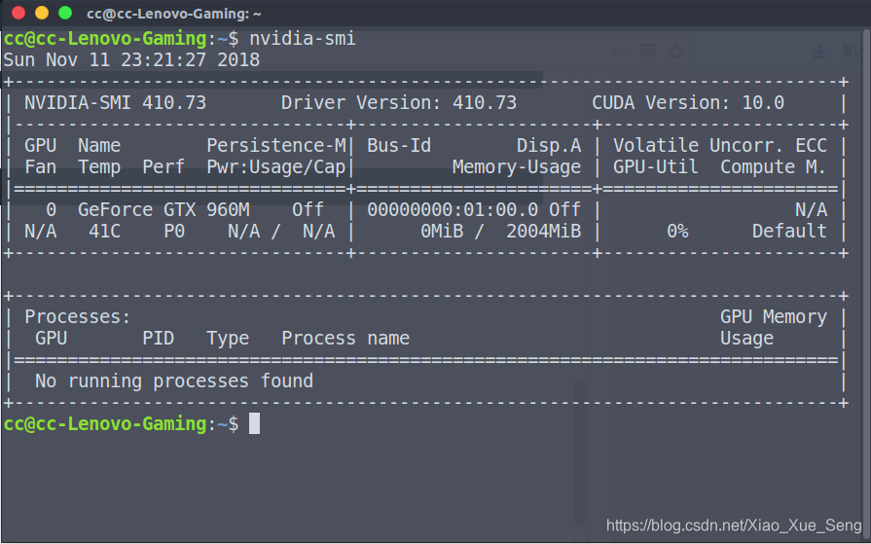Click the temperature value '41C'
The height and width of the screenshot is (544, 871).
pos(104,232)
